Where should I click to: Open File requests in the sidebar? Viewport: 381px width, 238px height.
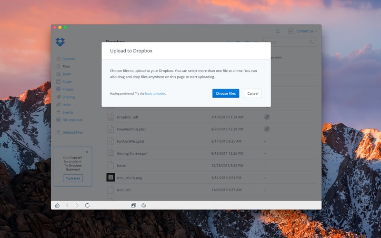pyautogui.click(x=72, y=120)
